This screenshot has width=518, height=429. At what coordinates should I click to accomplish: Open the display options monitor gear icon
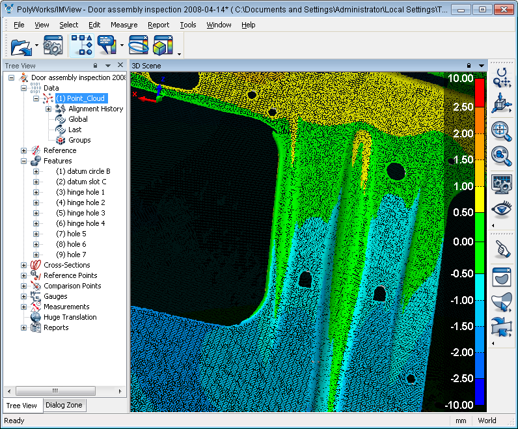point(502,184)
